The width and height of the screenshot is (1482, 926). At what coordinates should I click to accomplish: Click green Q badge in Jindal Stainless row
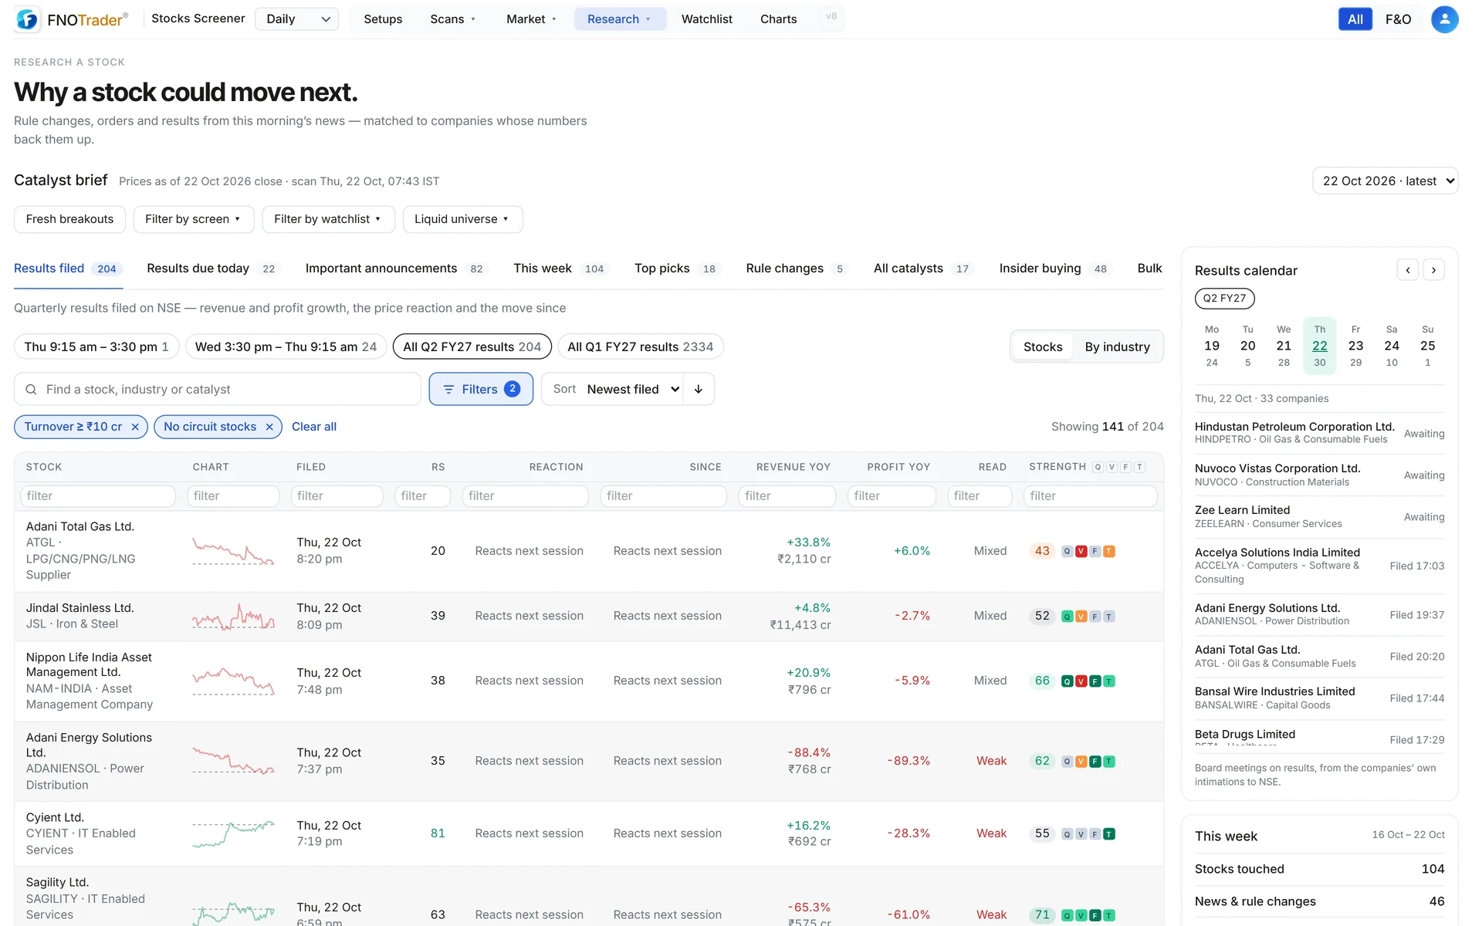[x=1068, y=616]
